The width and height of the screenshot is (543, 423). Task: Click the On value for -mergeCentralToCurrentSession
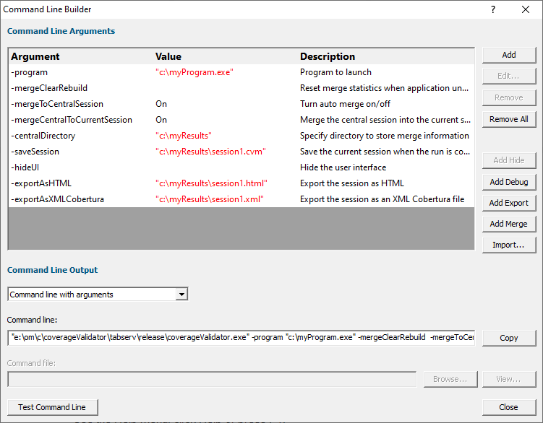coord(161,120)
